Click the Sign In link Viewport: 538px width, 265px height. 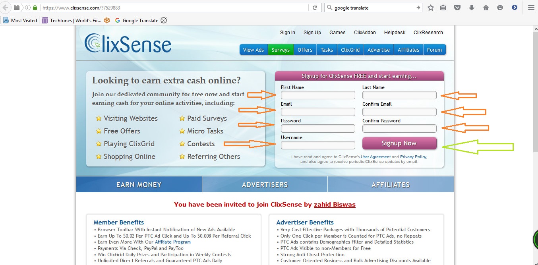(x=287, y=33)
